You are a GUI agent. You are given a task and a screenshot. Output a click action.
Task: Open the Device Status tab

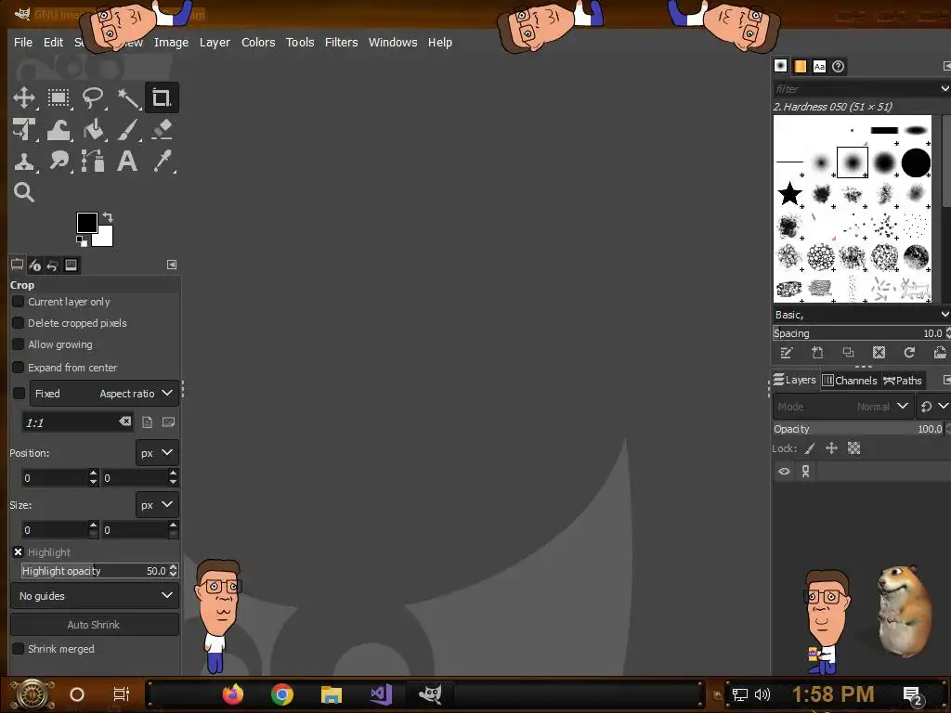click(34, 265)
